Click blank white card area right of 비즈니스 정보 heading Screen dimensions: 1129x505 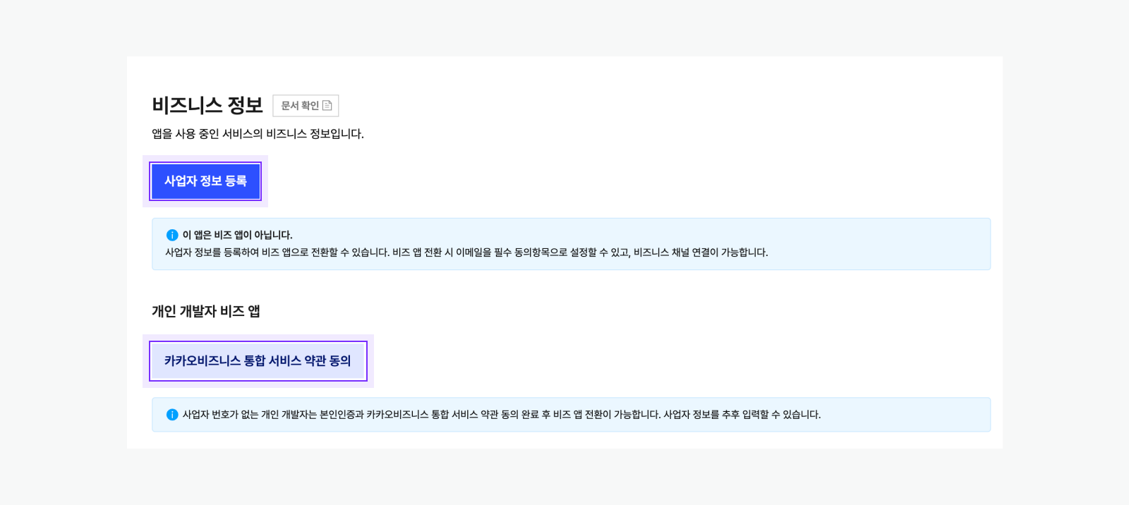(635, 106)
